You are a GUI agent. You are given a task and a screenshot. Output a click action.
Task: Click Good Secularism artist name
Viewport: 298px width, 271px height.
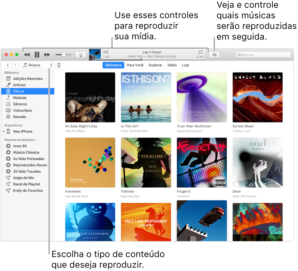tap(190, 131)
